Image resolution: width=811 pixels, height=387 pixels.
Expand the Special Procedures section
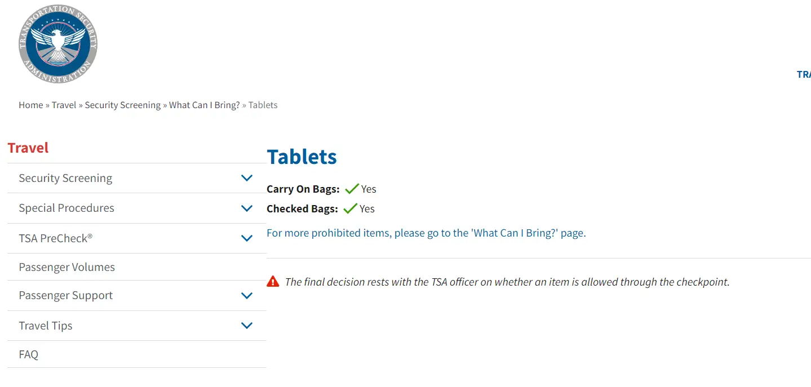click(246, 208)
